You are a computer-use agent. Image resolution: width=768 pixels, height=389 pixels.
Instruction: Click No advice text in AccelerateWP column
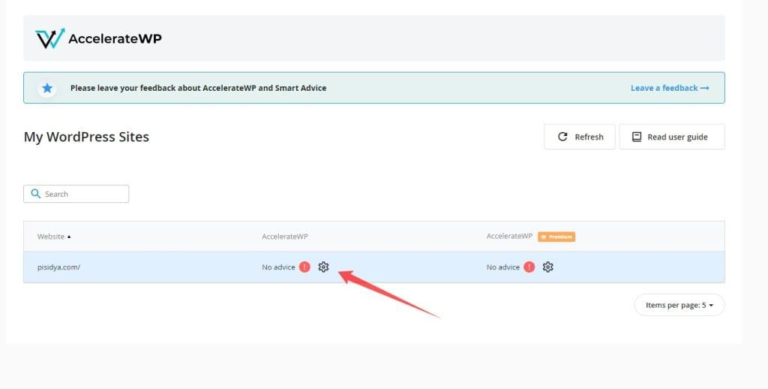click(278, 267)
